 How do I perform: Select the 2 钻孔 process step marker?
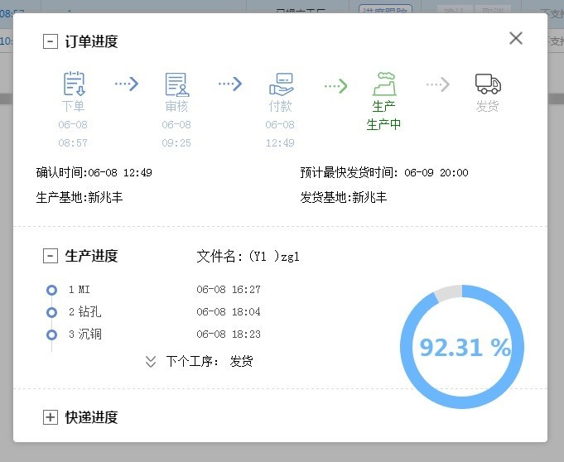[51, 312]
